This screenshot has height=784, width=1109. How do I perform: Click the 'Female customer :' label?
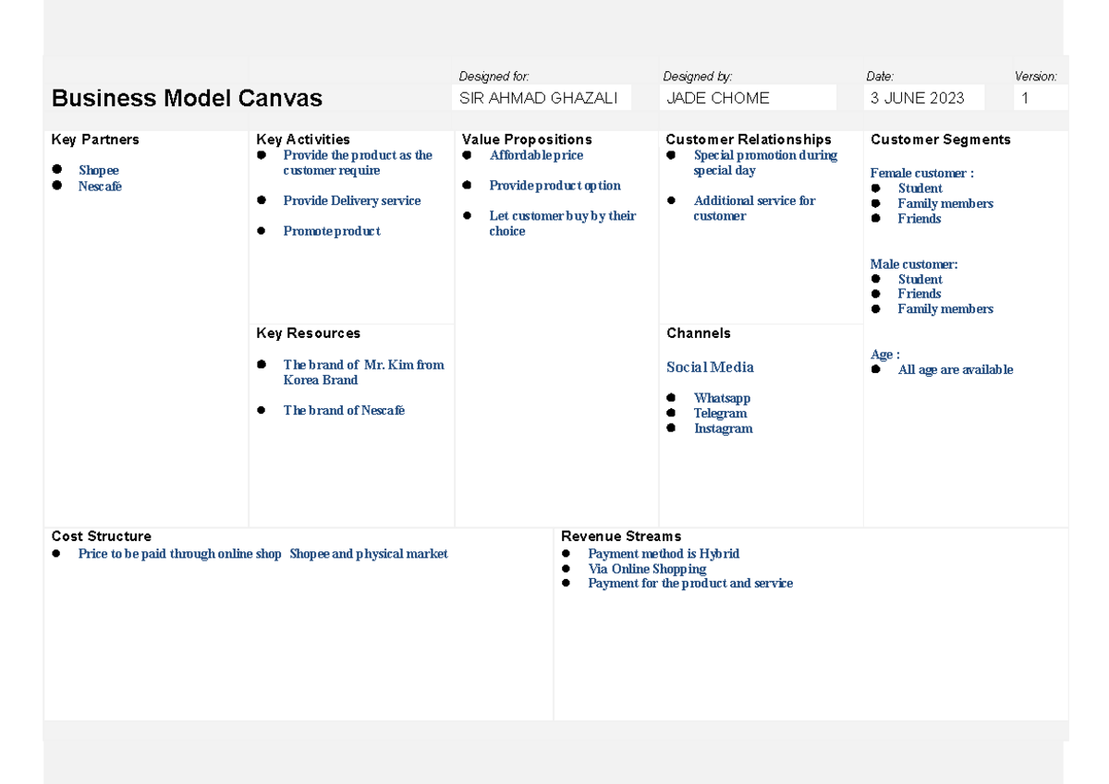pyautogui.click(x=921, y=174)
